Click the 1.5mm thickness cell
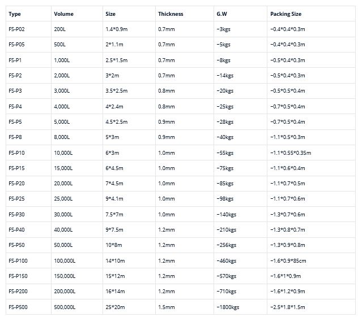The image size is (358, 326). (167, 307)
